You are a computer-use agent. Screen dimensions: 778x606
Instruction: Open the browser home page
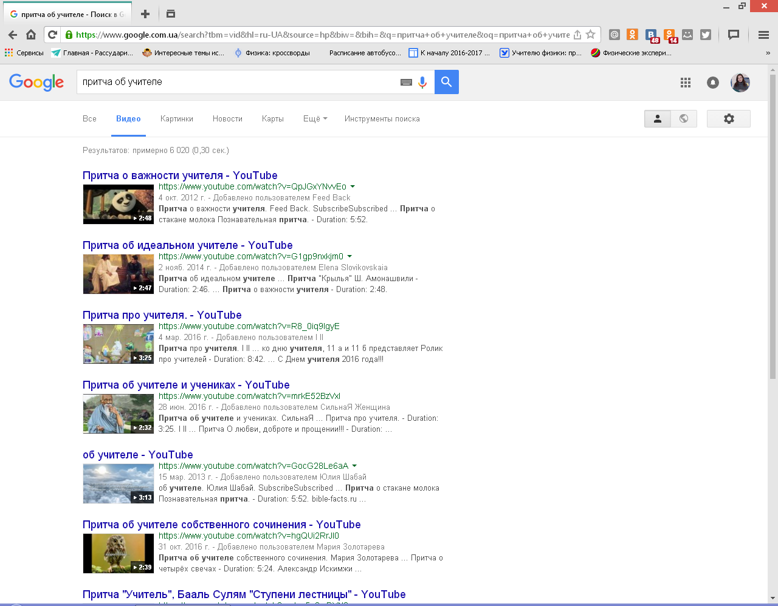coord(31,35)
